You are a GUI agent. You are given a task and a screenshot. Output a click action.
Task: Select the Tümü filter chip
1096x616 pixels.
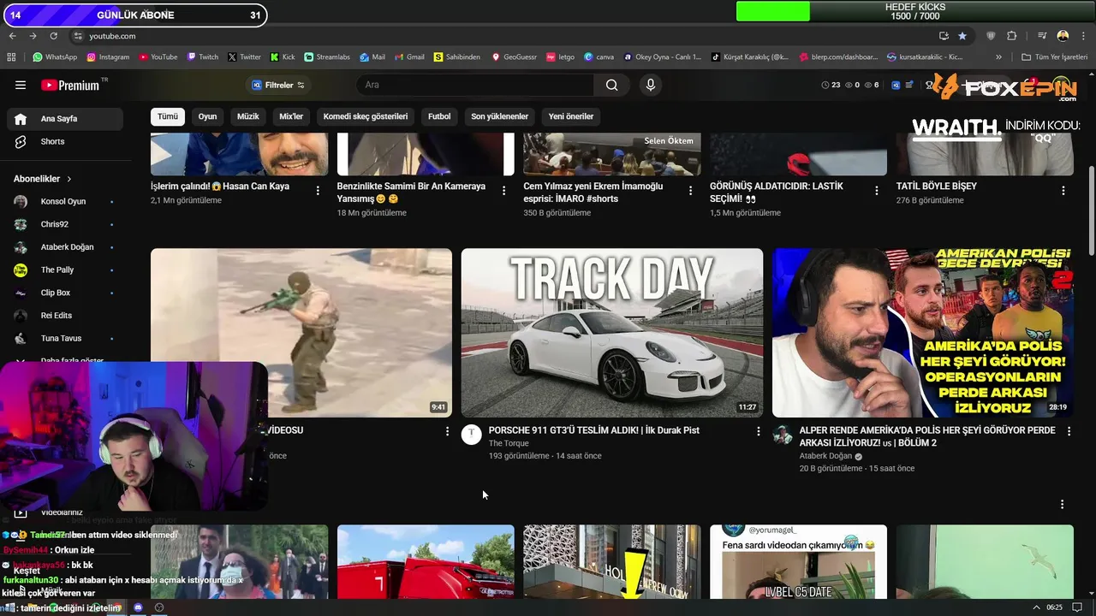point(168,116)
